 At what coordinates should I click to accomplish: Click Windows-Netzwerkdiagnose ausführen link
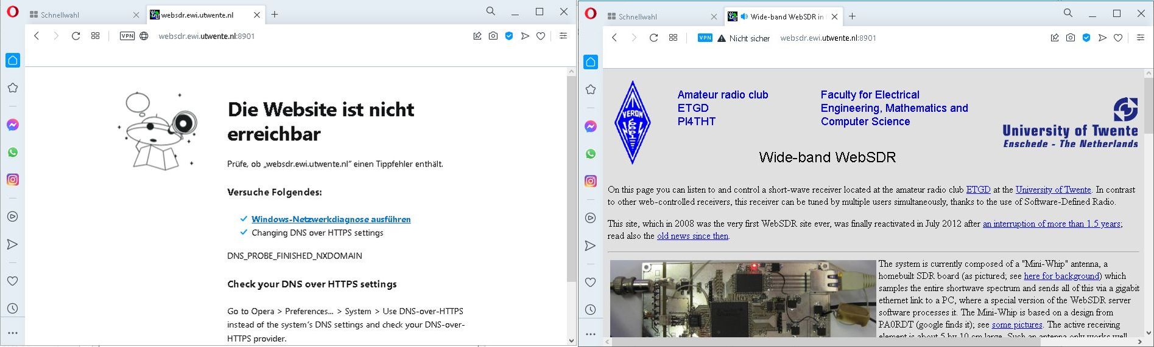pos(331,219)
